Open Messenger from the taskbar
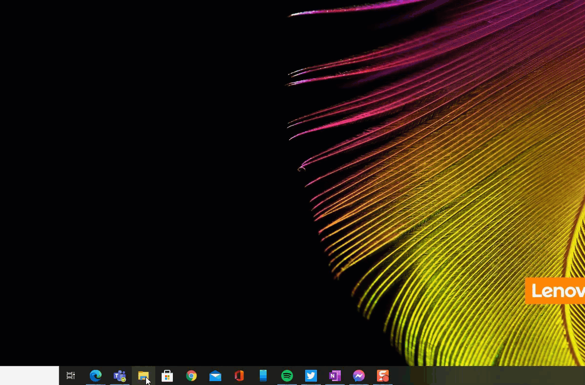Screen dimensions: 585x385 (359, 376)
